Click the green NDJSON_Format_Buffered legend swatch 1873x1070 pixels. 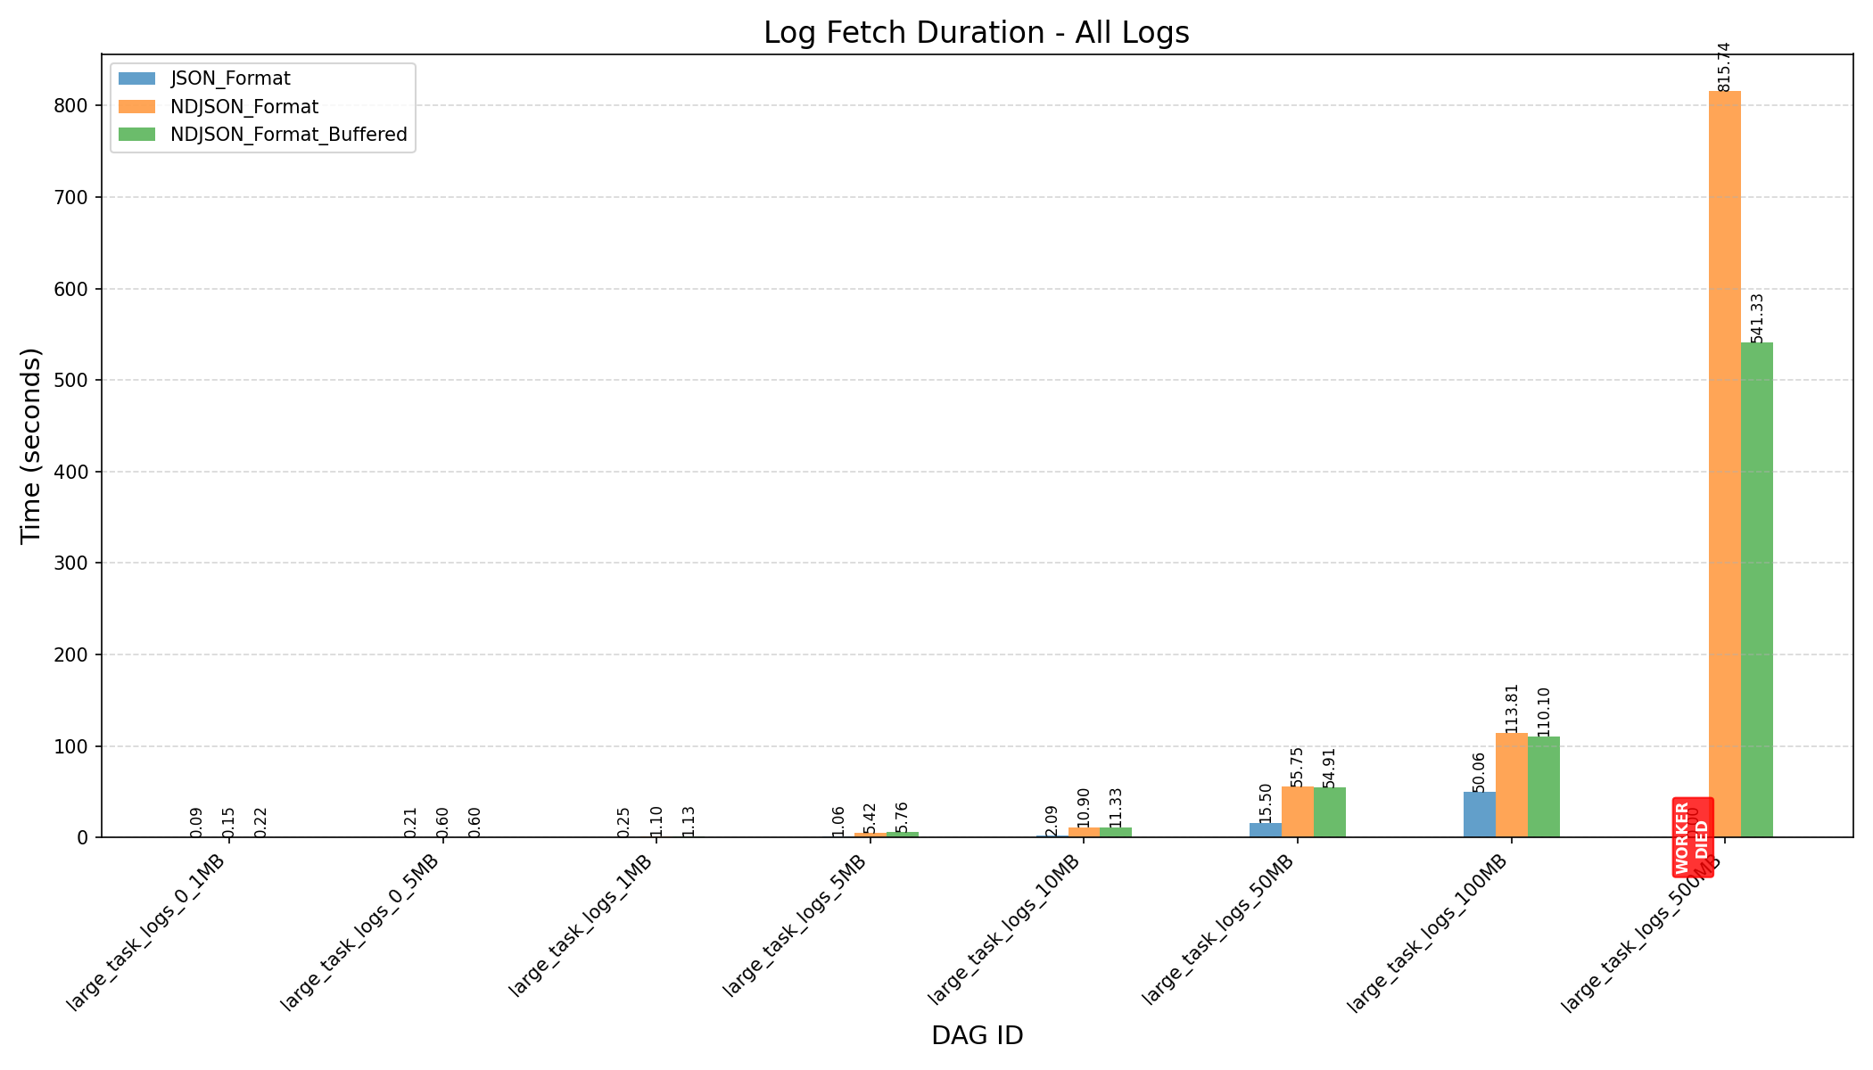(x=136, y=135)
